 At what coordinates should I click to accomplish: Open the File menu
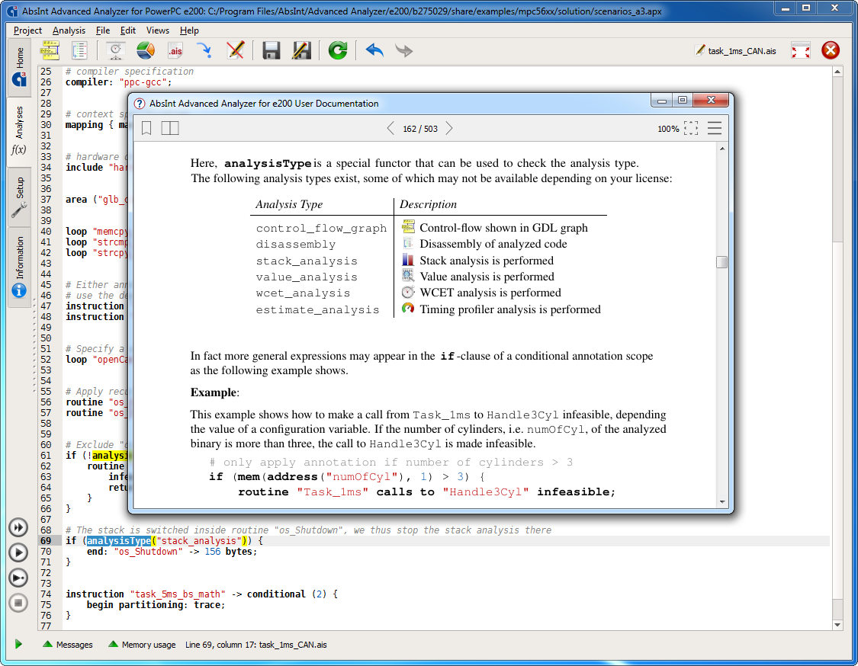tap(102, 30)
